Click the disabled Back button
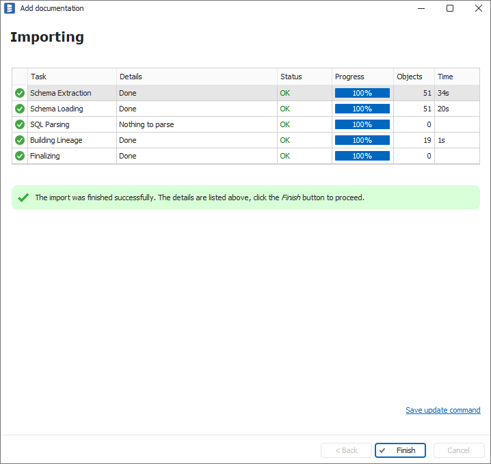Viewport: 491px width, 464px height. tap(346, 450)
